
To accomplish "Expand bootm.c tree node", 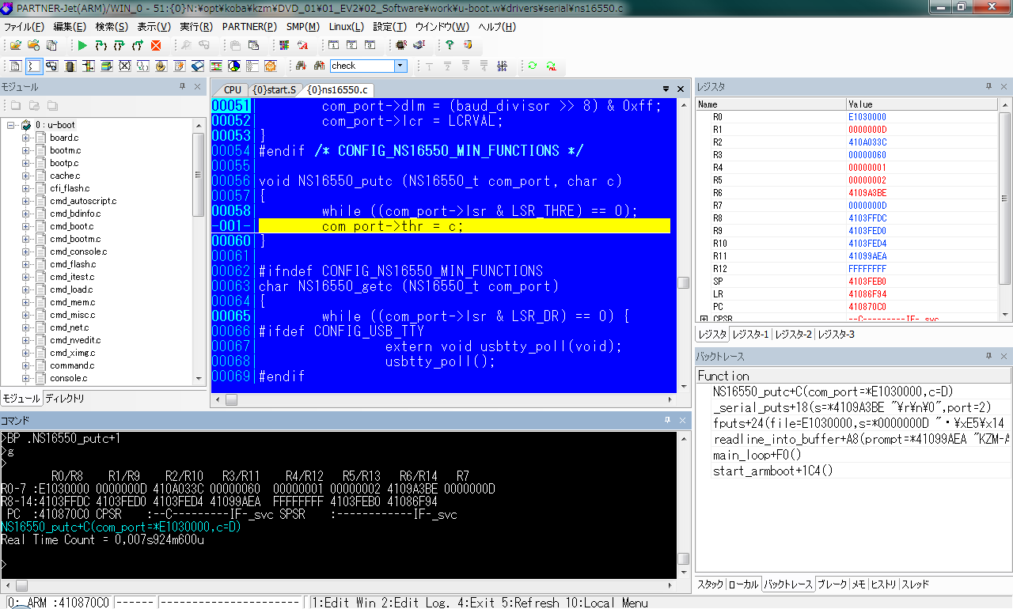I will [26, 150].
